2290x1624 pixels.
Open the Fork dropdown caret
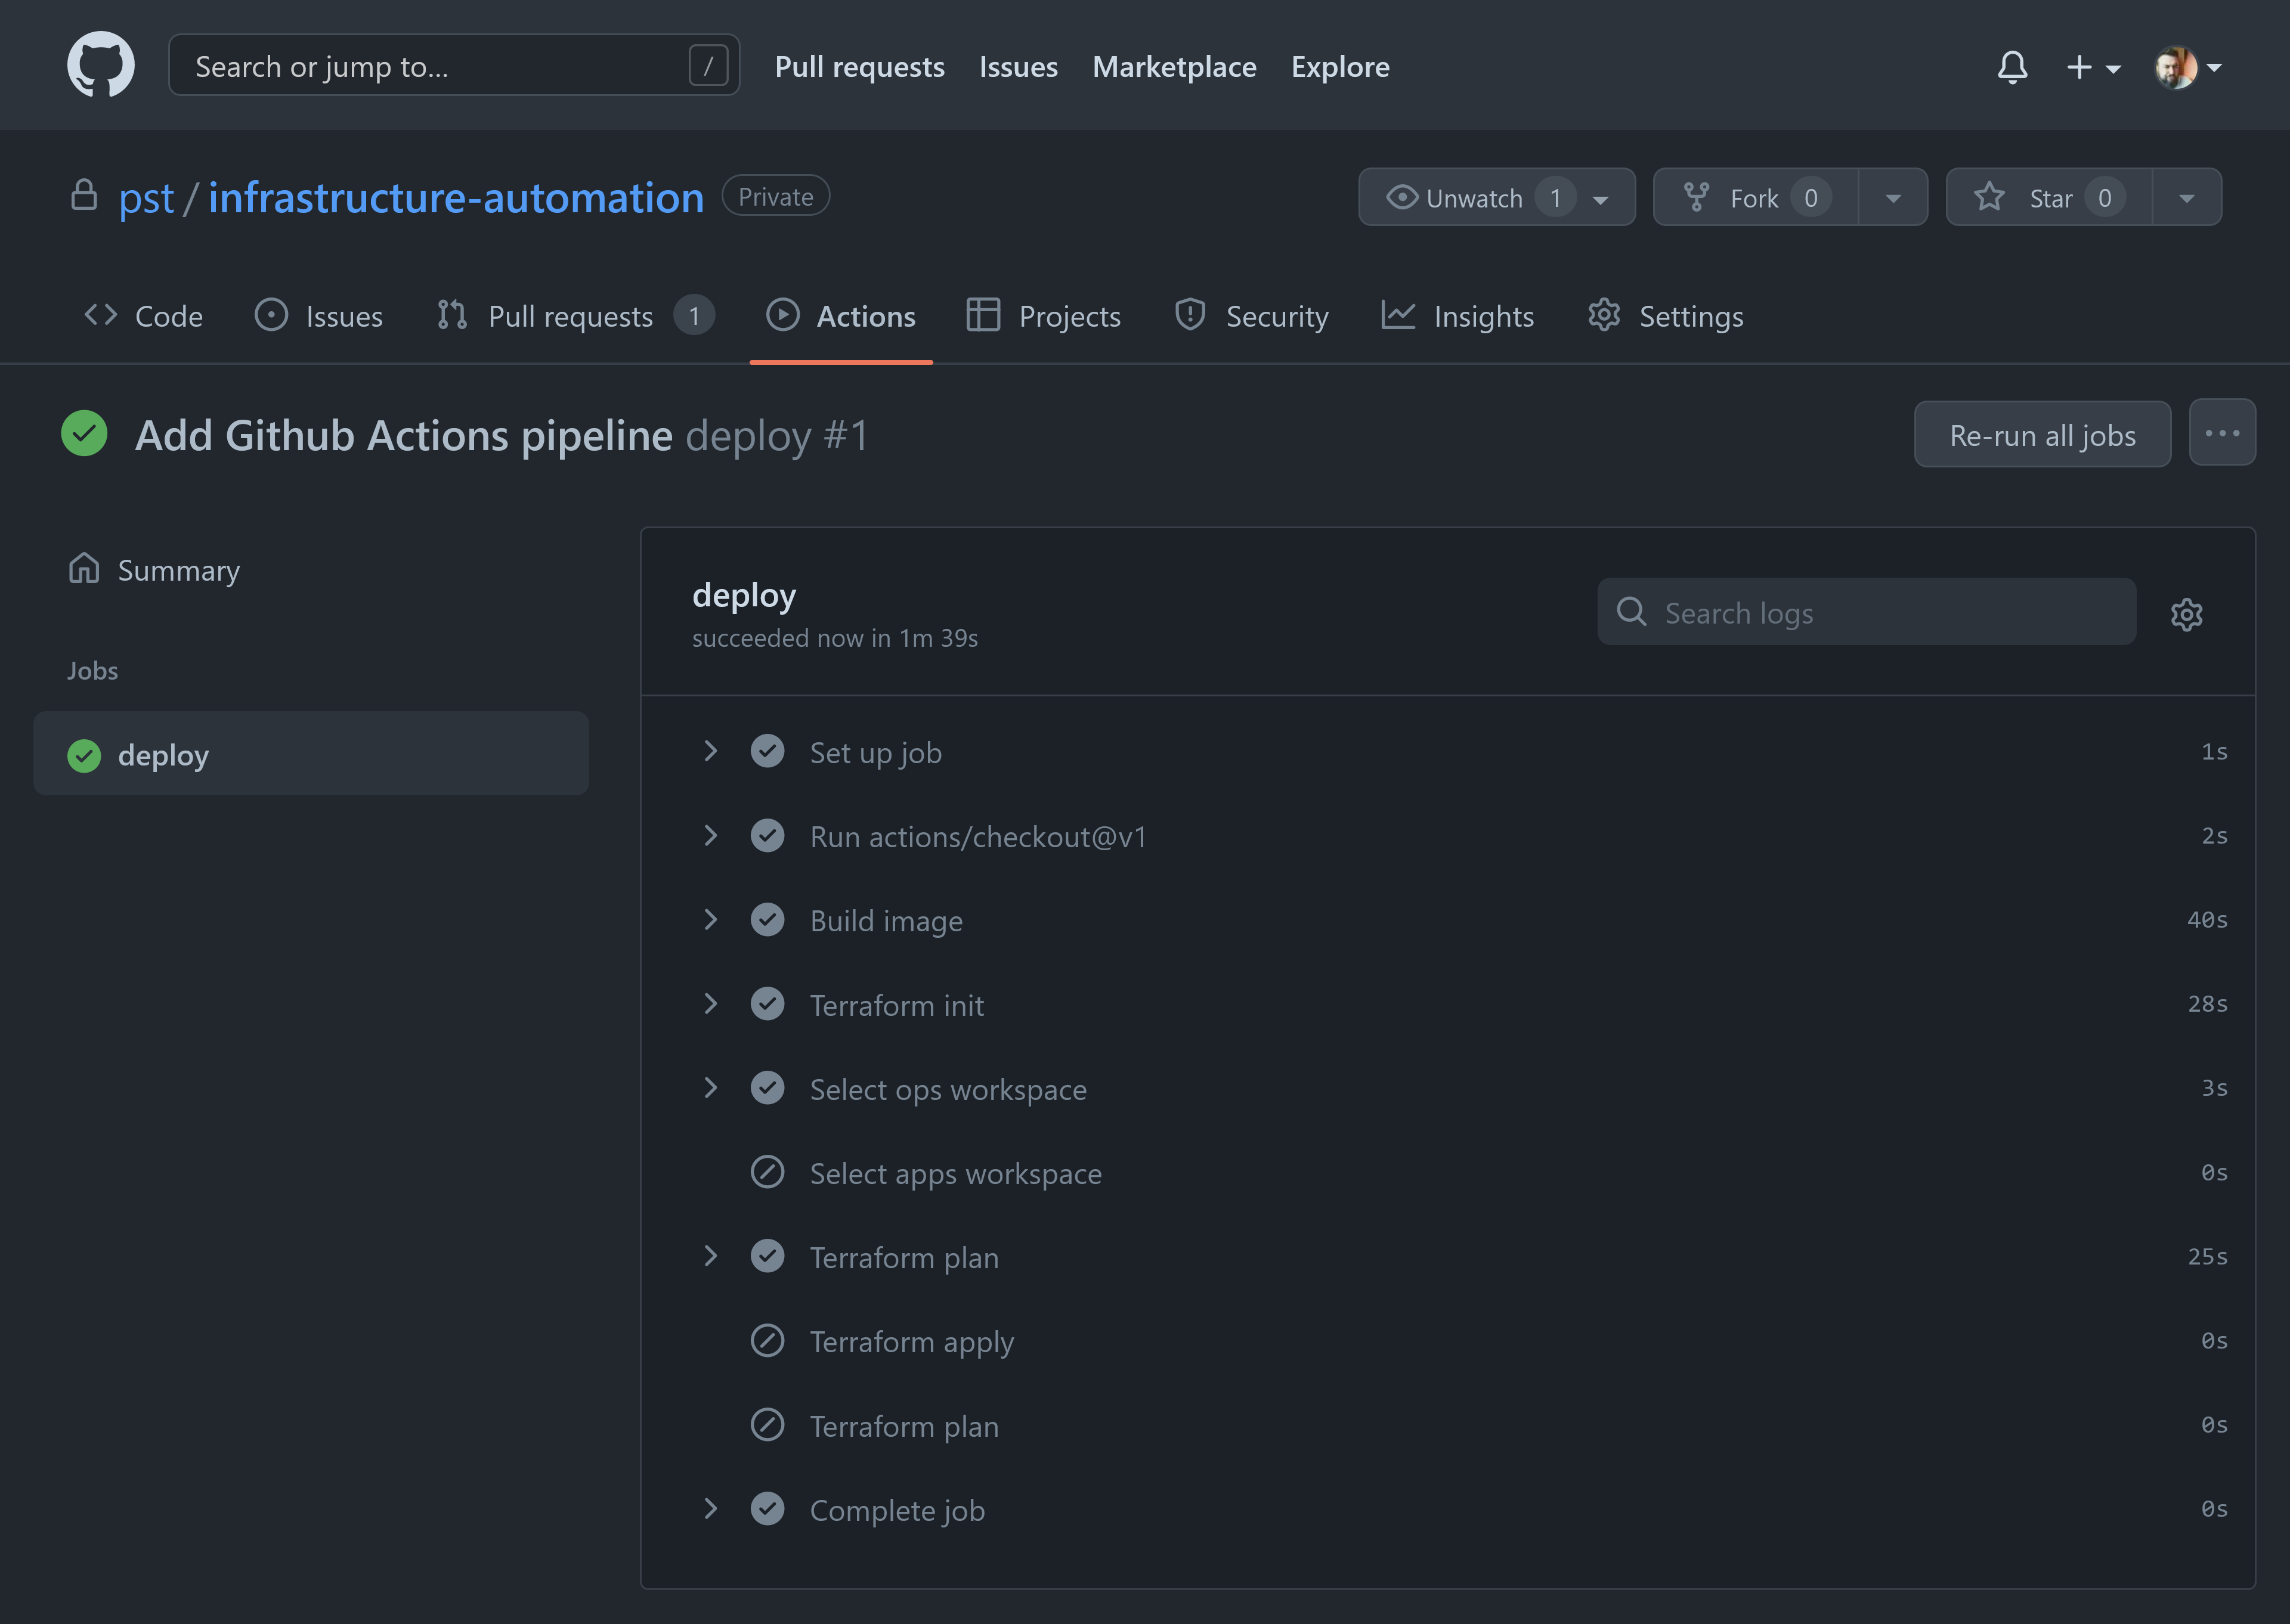click(1893, 197)
